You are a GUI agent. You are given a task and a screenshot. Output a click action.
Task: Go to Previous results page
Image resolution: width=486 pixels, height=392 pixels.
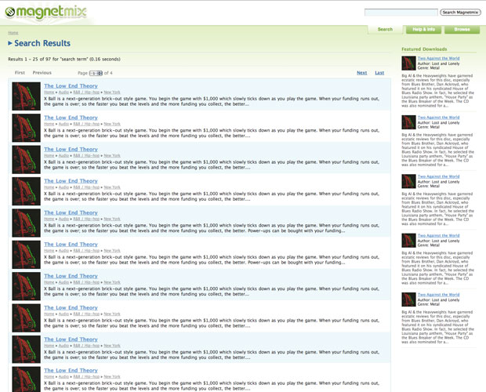click(42, 73)
